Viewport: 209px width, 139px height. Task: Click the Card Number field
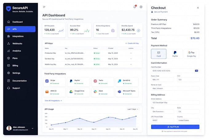[175, 71]
